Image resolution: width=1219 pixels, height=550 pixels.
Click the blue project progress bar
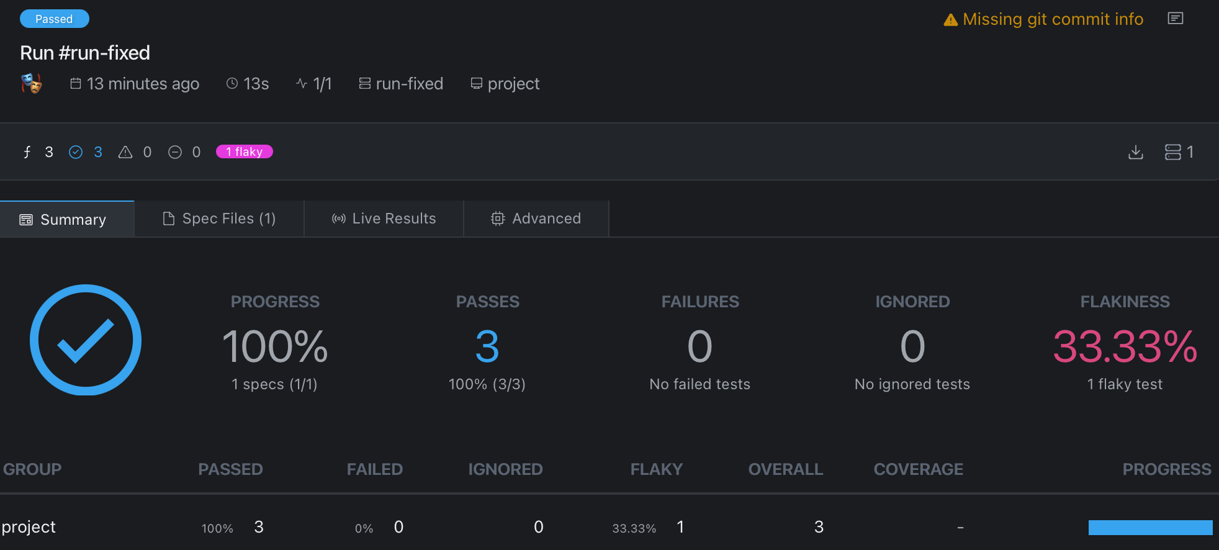coord(1150,527)
